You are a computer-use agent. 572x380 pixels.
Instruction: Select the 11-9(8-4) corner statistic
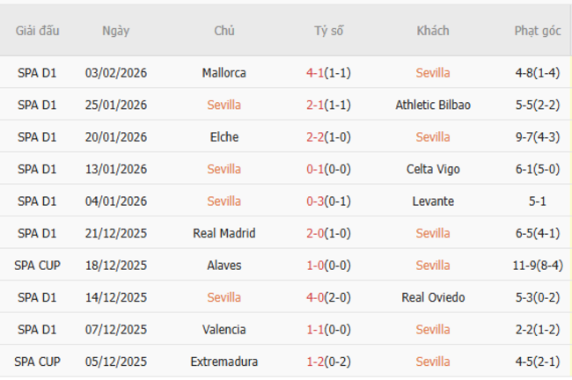click(537, 265)
